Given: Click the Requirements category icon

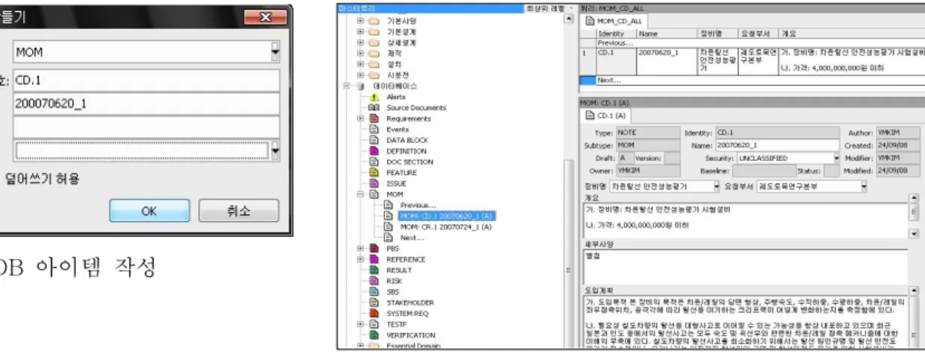Looking at the screenshot, I should point(375,118).
